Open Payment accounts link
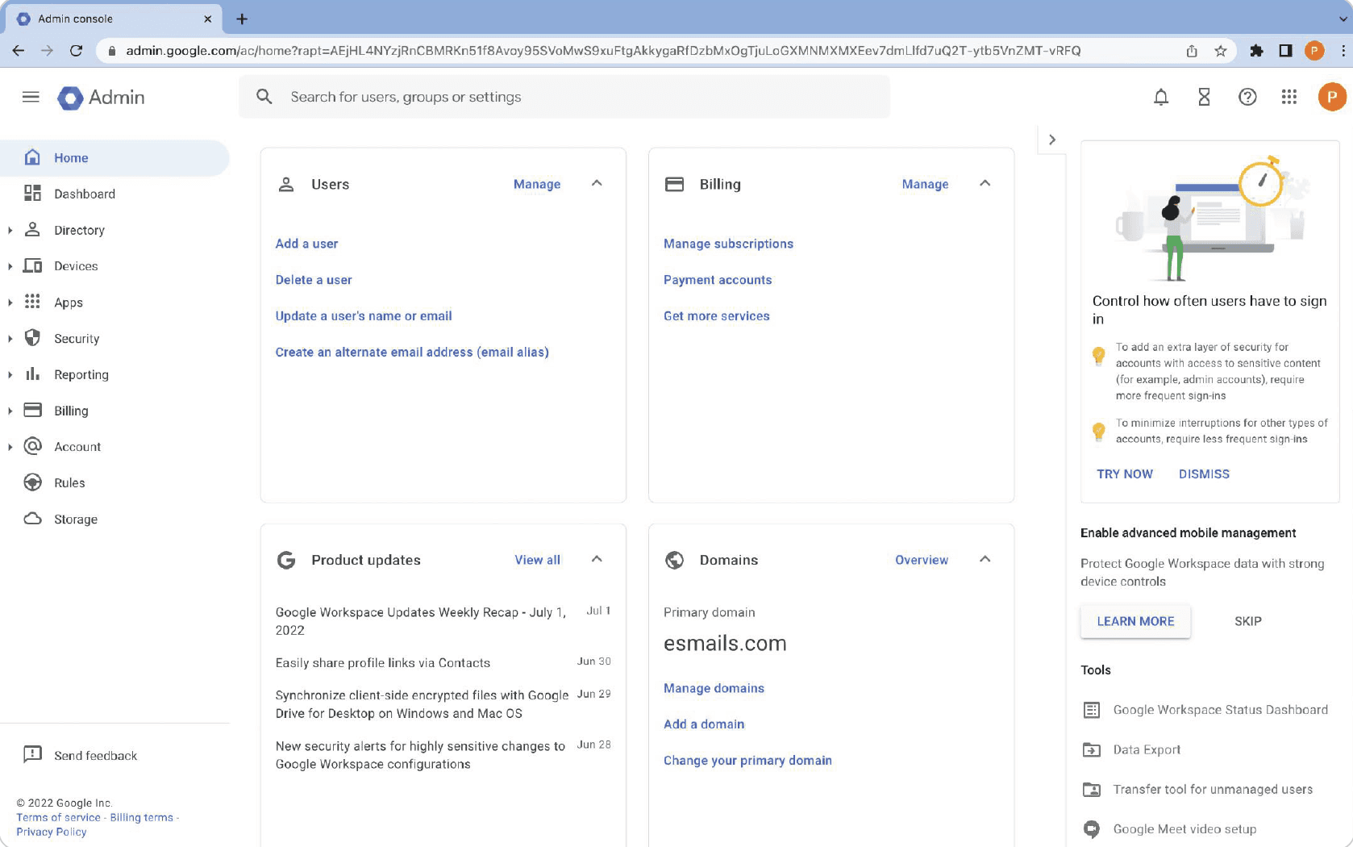 click(x=718, y=280)
